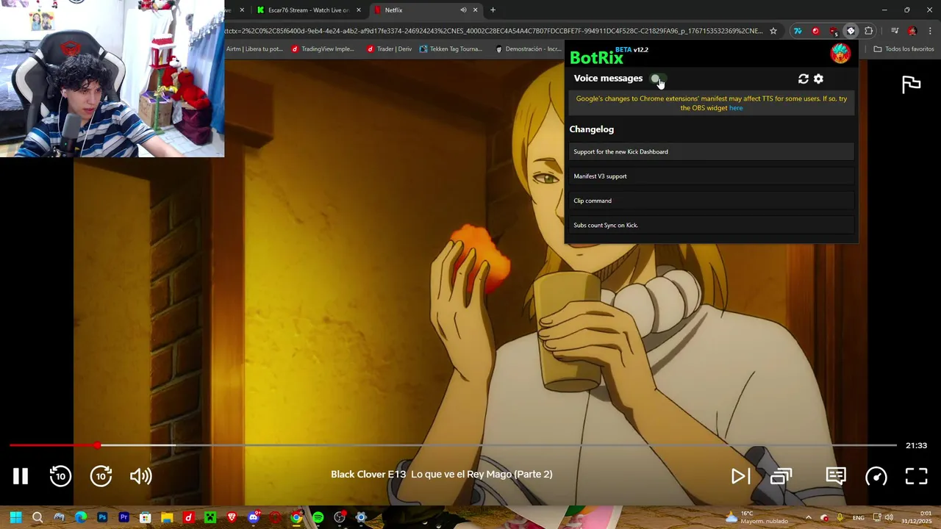Image resolution: width=941 pixels, height=529 pixels.
Task: Open playback speed control
Action: 876,476
